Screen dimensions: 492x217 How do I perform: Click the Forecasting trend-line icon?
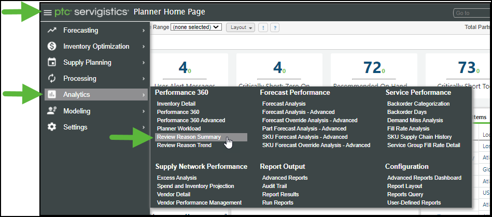52,30
